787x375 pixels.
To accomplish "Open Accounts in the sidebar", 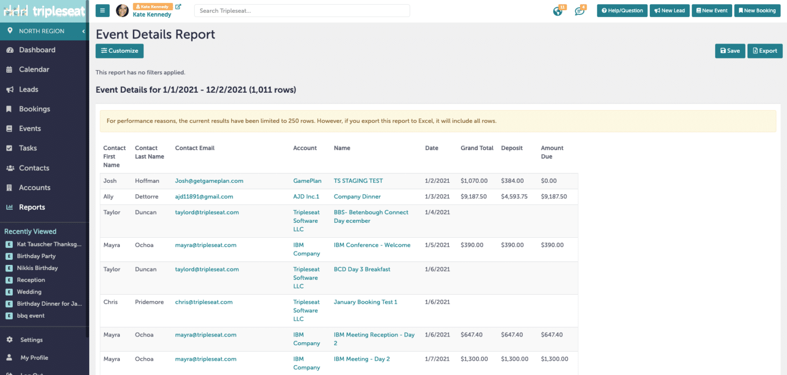I will click(34, 187).
